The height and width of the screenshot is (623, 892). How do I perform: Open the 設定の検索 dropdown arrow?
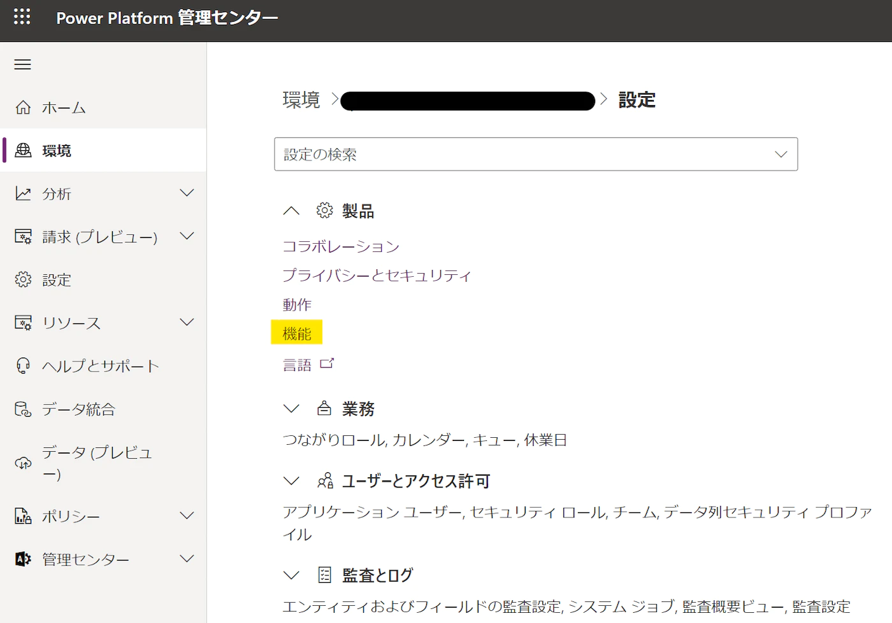[780, 154]
